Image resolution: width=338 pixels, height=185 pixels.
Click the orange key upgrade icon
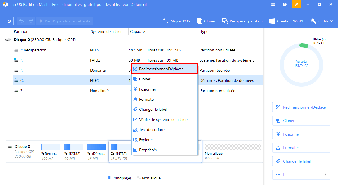tap(296, 4)
